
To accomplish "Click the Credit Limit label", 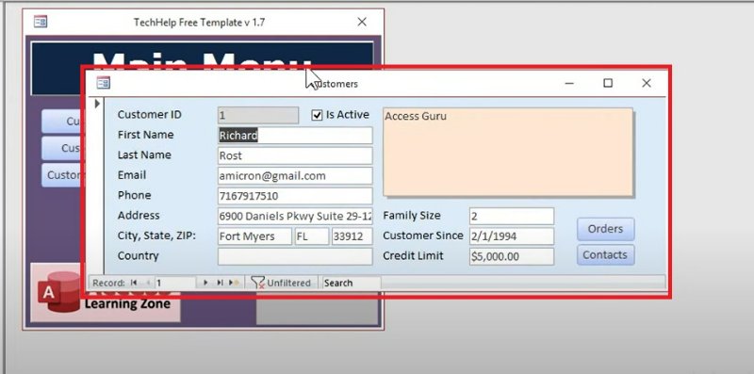I will pyautogui.click(x=413, y=255).
